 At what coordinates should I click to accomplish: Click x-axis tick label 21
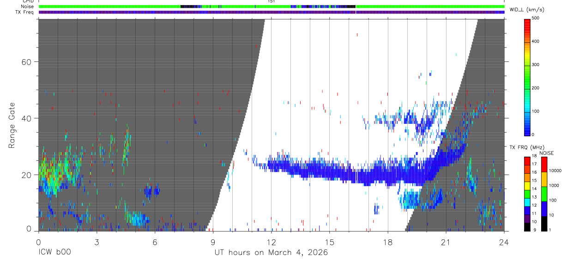[x=446, y=242]
